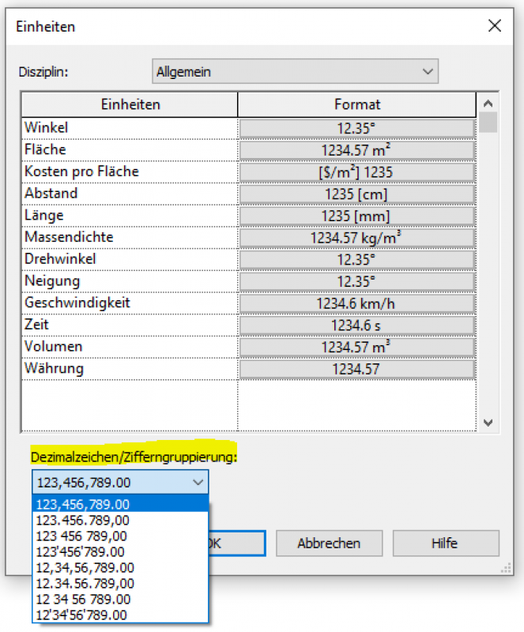The image size is (524, 632).
Task: Select 12,34,56,789.00 grouping option
Action: (85, 567)
